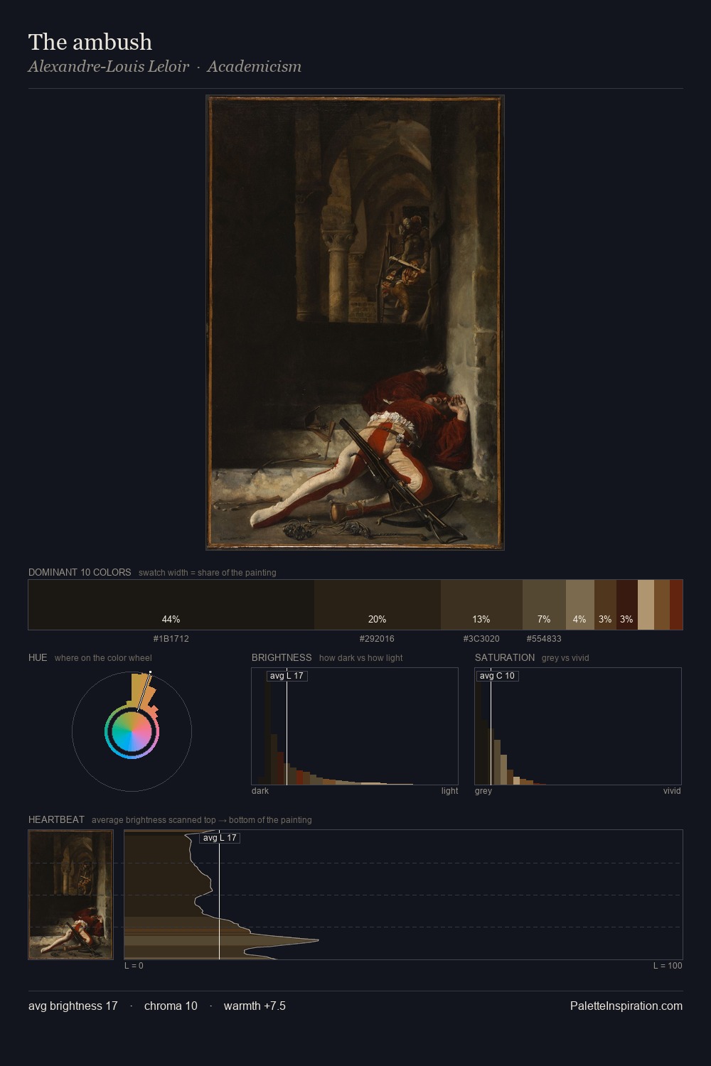Select the 7% taupe swatch

coord(544,605)
